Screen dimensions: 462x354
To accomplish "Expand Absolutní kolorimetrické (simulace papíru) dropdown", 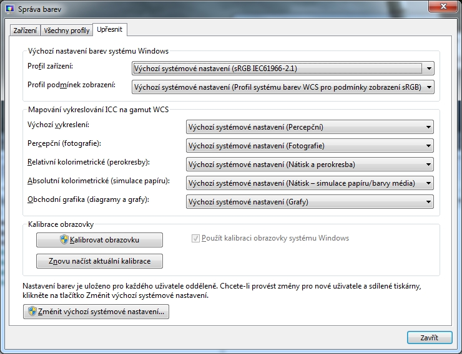I will click(310, 183).
